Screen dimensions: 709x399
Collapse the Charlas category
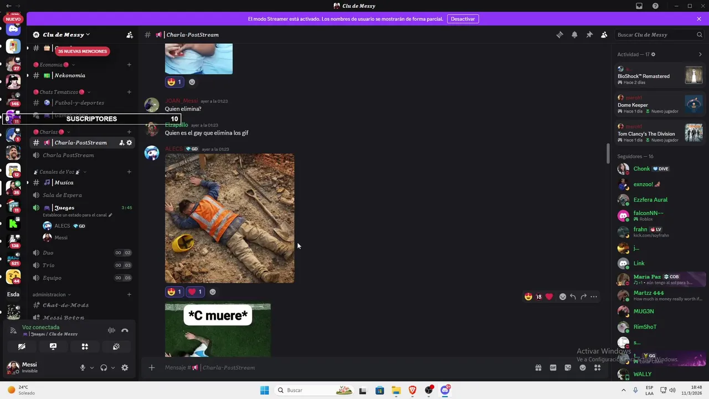tap(52, 132)
